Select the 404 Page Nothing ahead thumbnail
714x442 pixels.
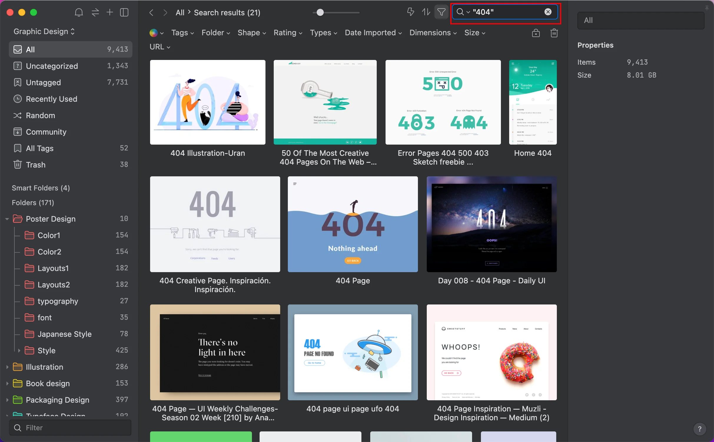click(353, 224)
